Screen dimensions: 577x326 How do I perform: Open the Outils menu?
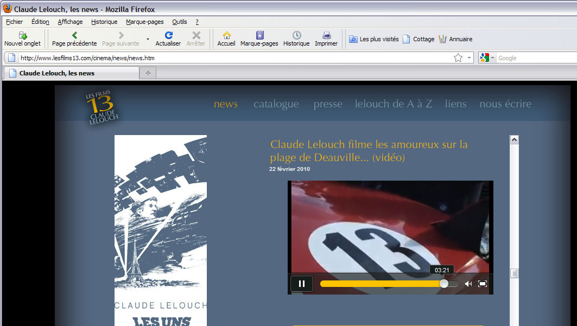point(180,22)
